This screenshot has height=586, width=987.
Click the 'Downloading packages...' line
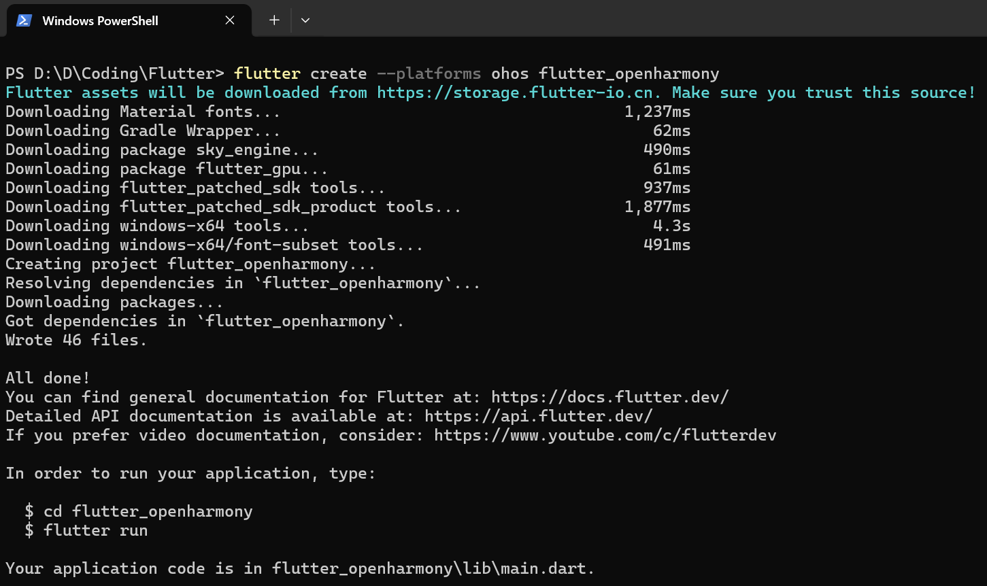coord(114,302)
